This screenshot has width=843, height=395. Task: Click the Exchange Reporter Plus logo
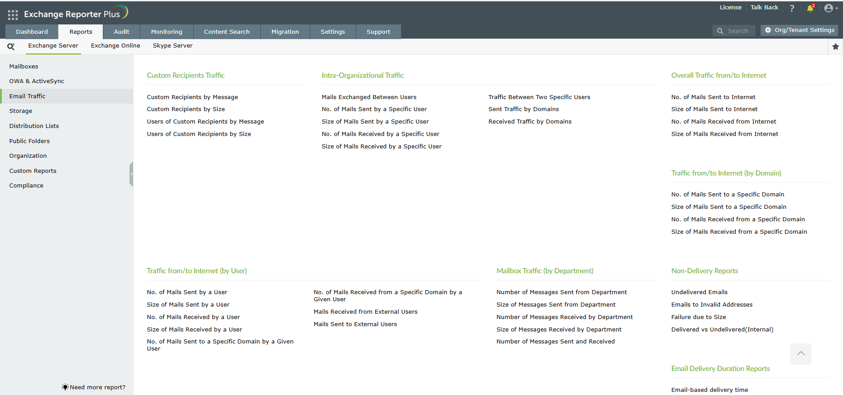pos(76,13)
